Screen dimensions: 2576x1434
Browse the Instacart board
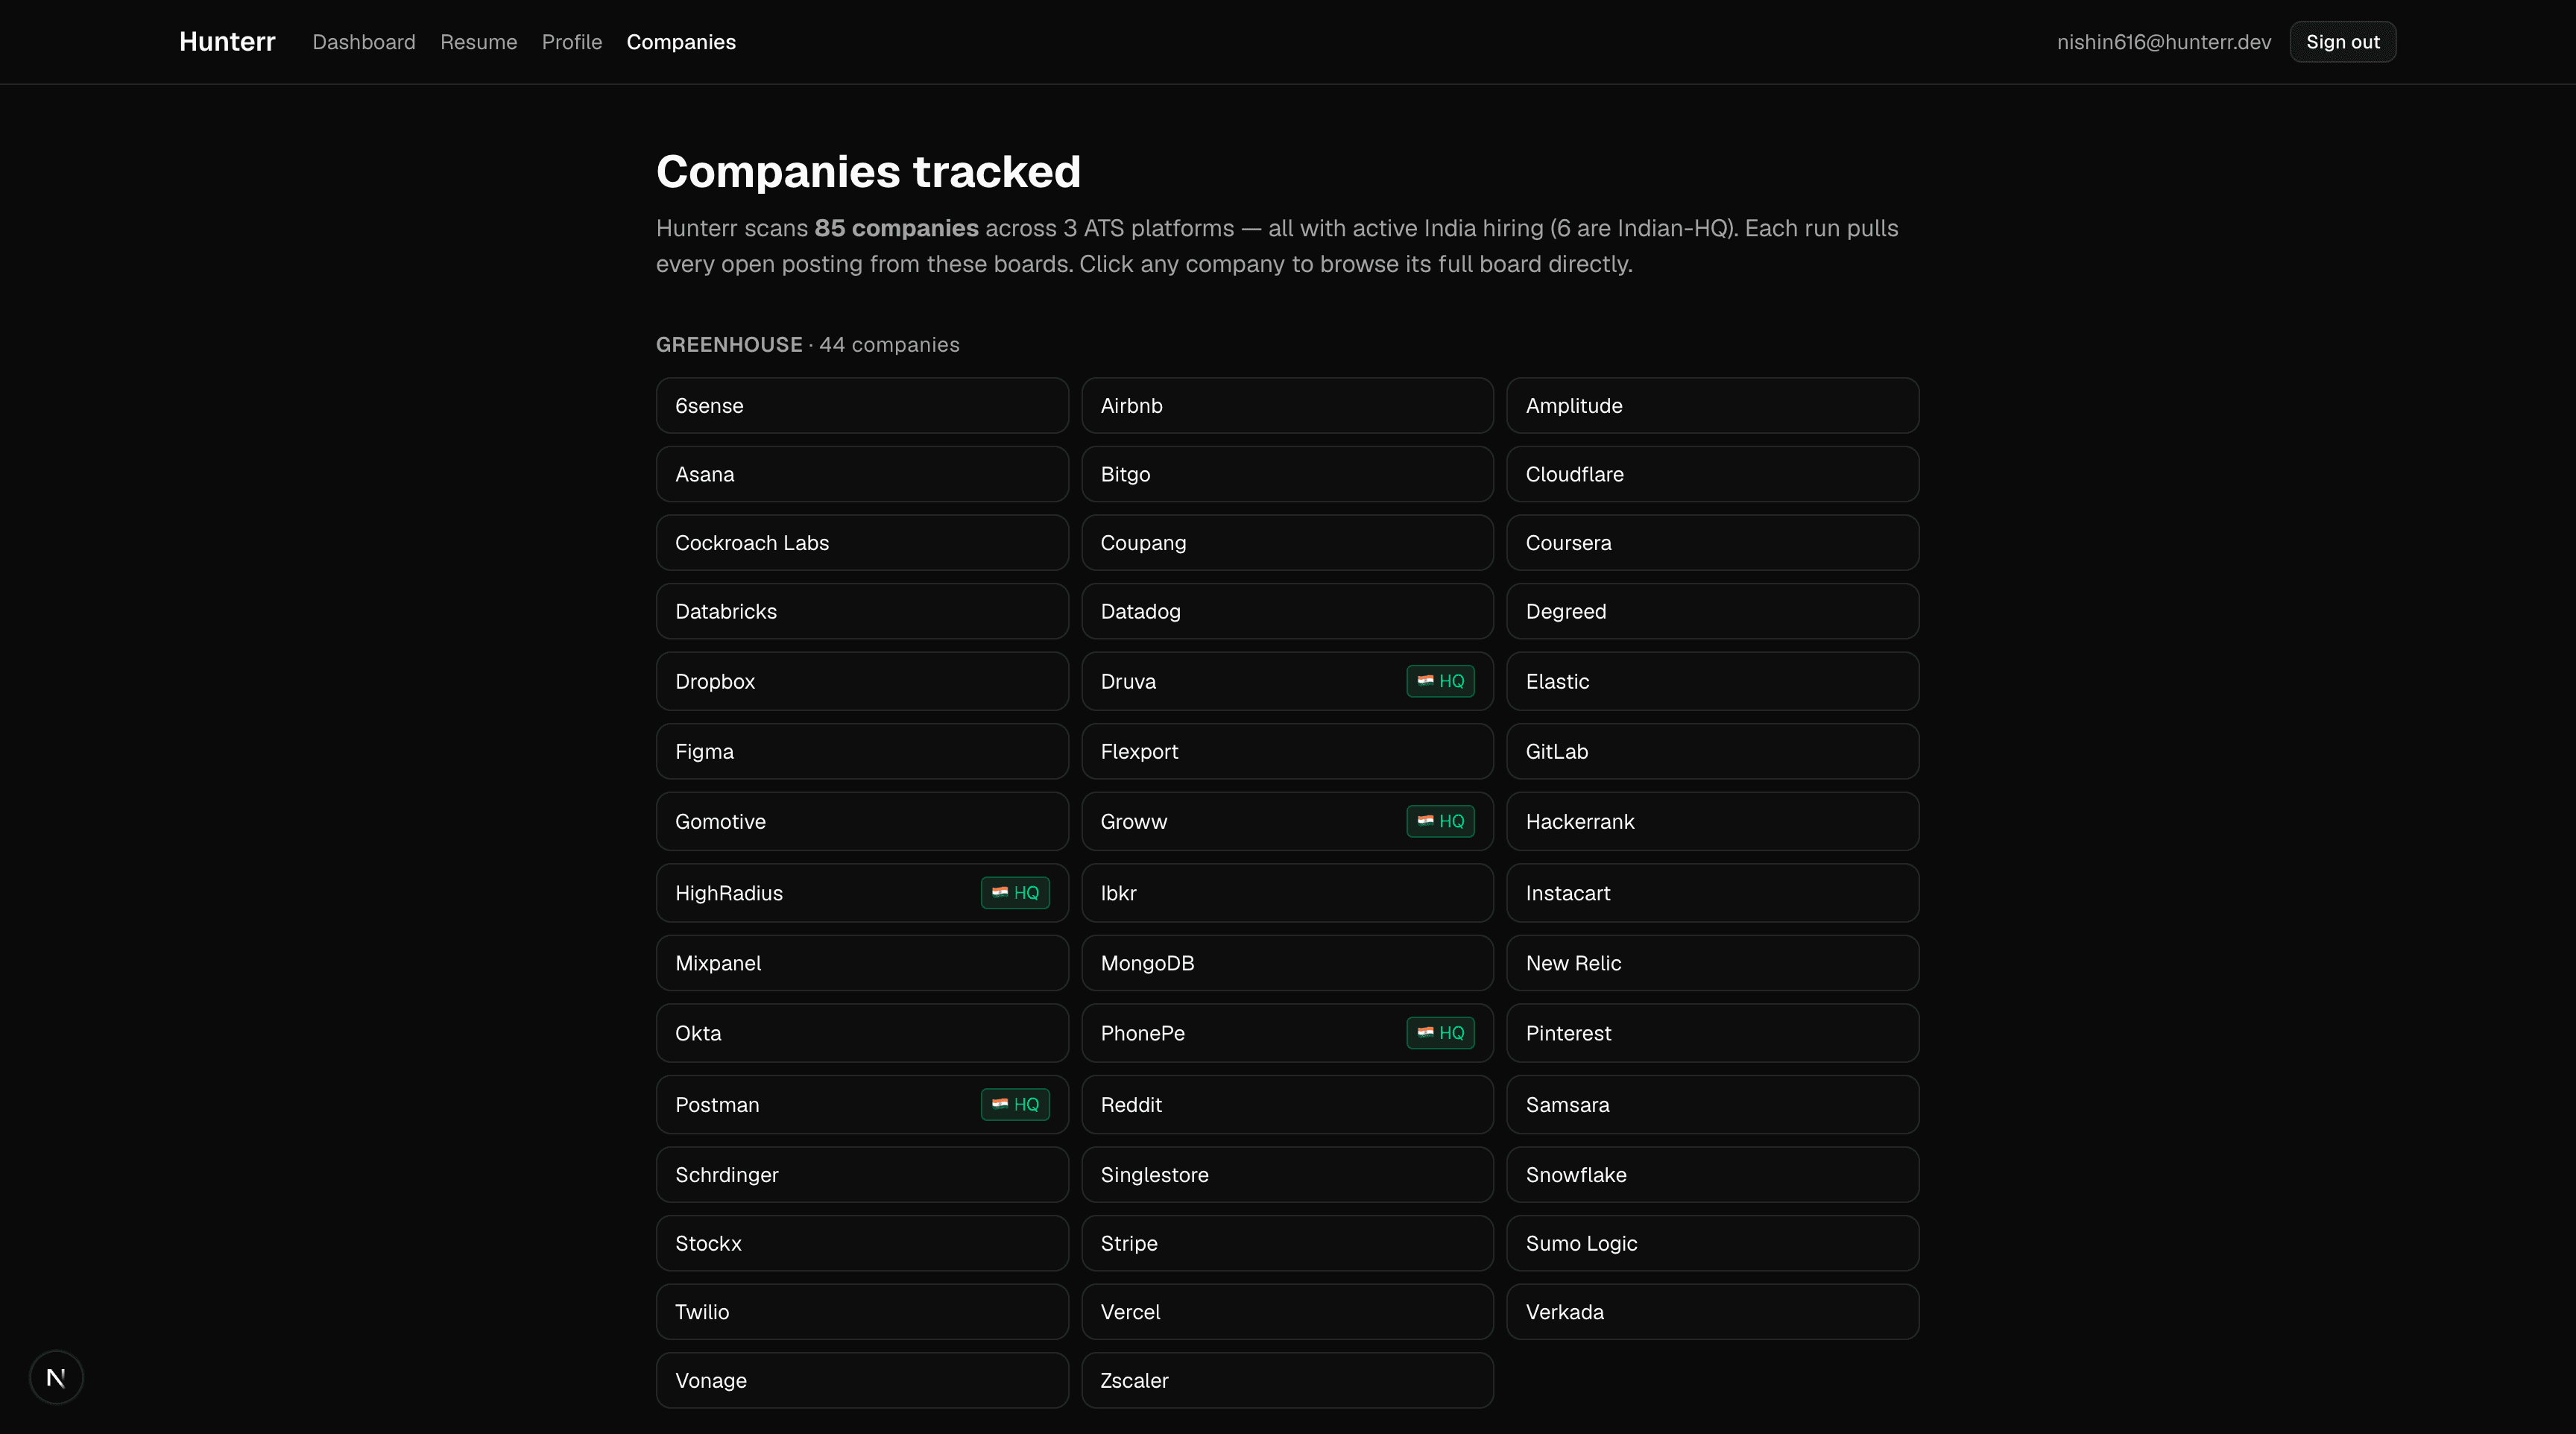coord(1713,893)
